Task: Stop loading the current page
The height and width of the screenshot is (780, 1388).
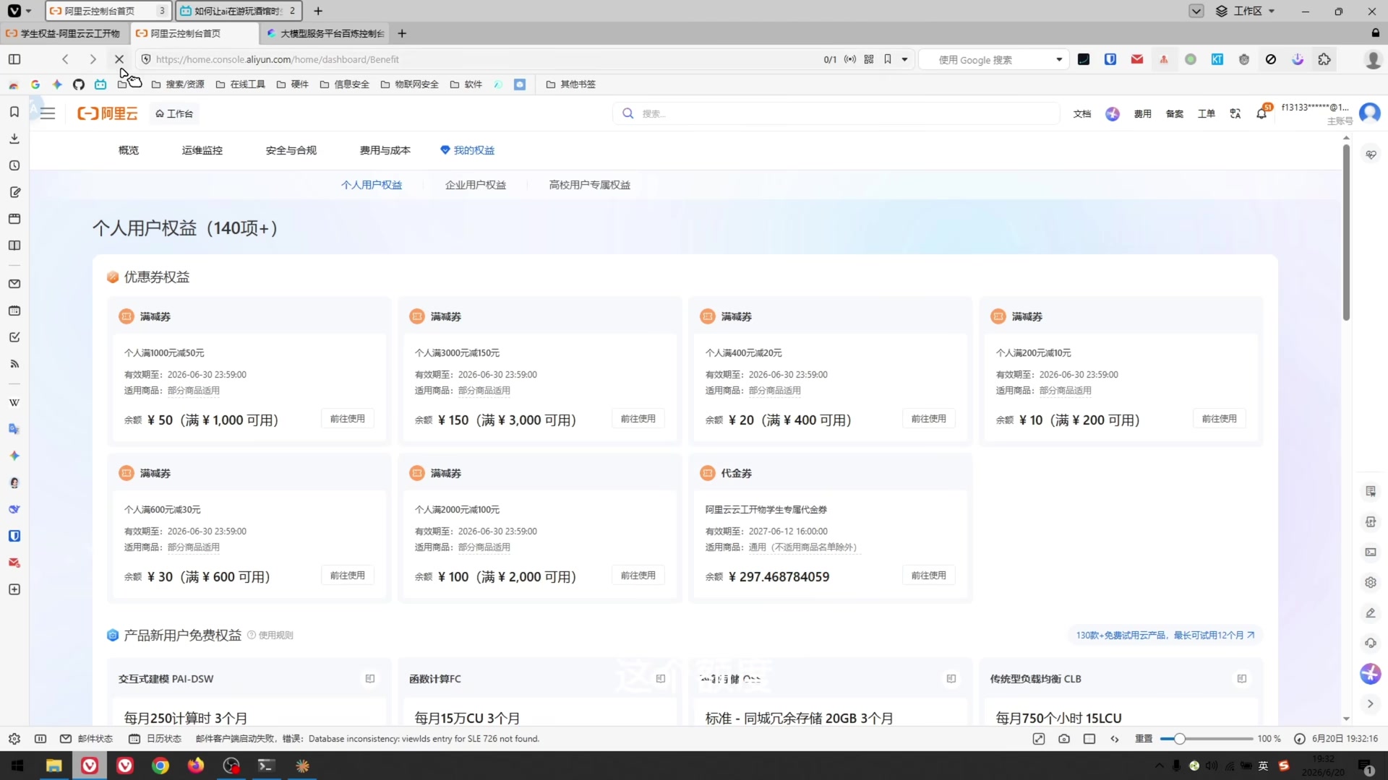Action: pos(119,59)
